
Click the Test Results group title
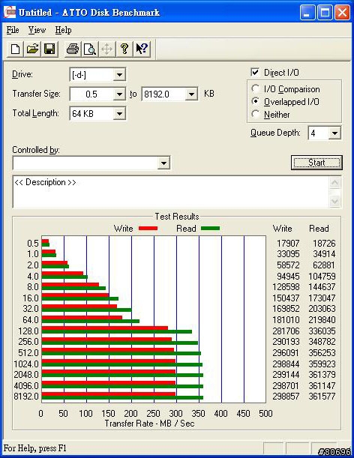pos(177,217)
